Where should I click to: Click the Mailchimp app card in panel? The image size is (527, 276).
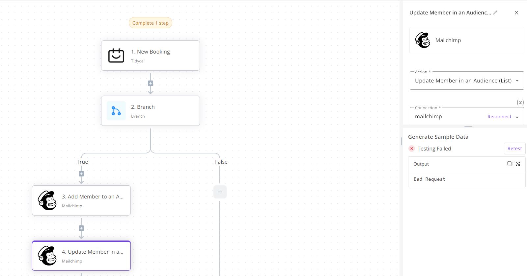click(466, 40)
